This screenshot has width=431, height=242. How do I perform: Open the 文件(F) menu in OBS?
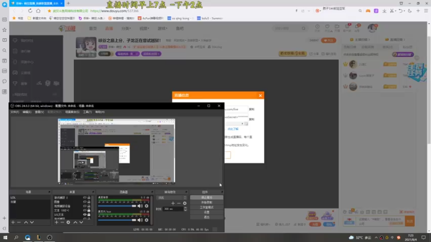(x=15, y=112)
